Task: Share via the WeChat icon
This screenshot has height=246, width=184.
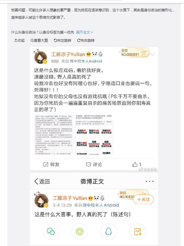Action: 51,231
